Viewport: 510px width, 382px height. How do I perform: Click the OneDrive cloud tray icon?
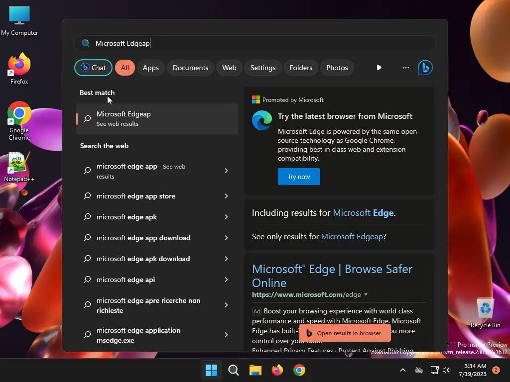[x=419, y=370]
